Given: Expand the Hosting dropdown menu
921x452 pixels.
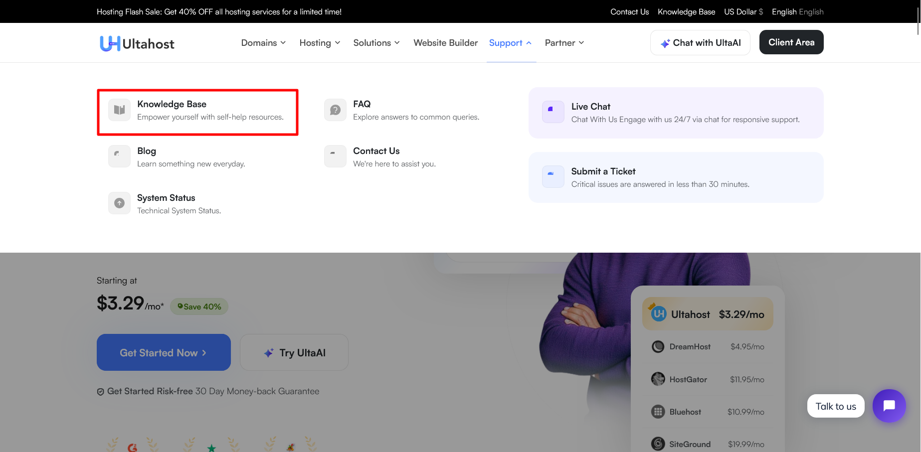Looking at the screenshot, I should tap(320, 43).
